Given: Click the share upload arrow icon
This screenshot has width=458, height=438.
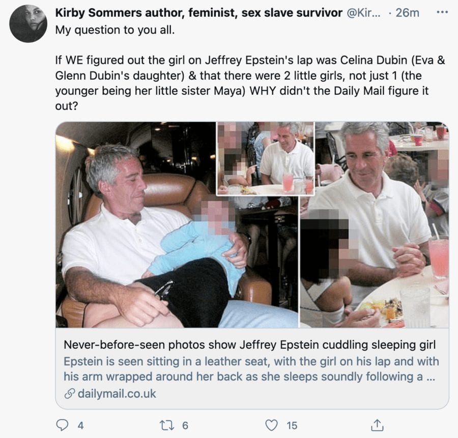Looking at the screenshot, I should 377,424.
